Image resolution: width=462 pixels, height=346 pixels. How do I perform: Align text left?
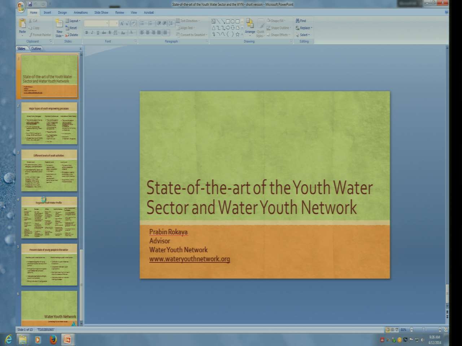click(x=142, y=32)
